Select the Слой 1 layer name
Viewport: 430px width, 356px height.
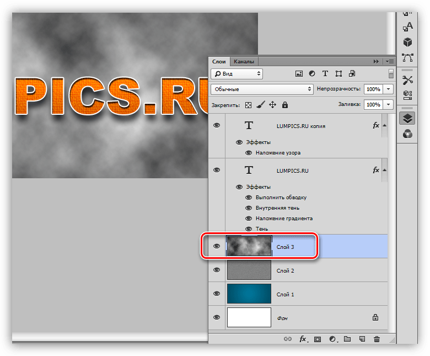[285, 295]
